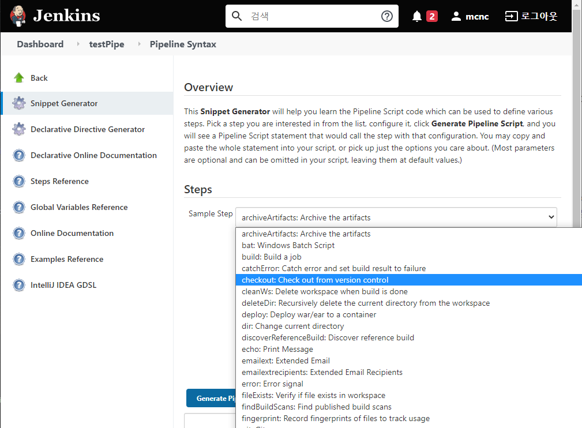
Task: Open notifications bell icon
Action: [x=417, y=16]
